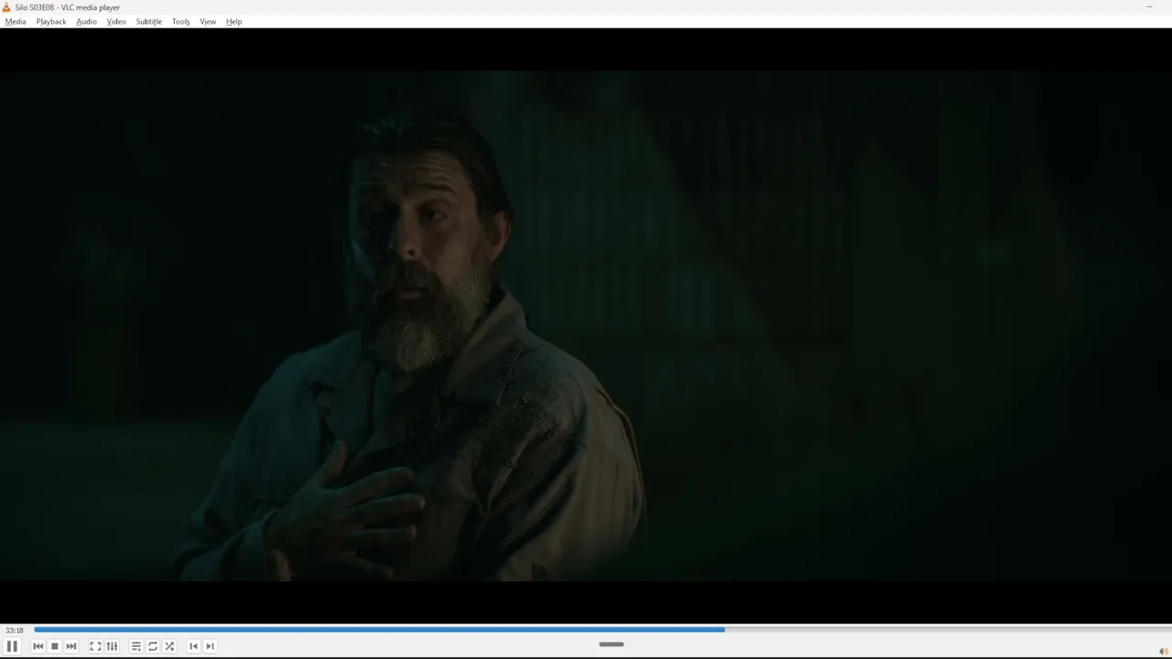Go to the next chapter
1172x659 pixels.
(x=210, y=646)
